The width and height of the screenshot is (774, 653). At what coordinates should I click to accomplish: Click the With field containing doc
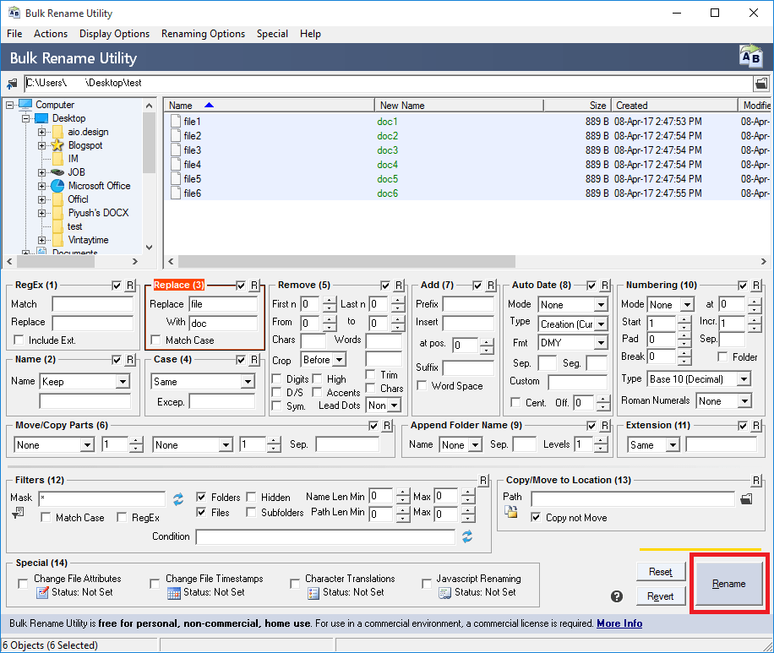click(223, 324)
